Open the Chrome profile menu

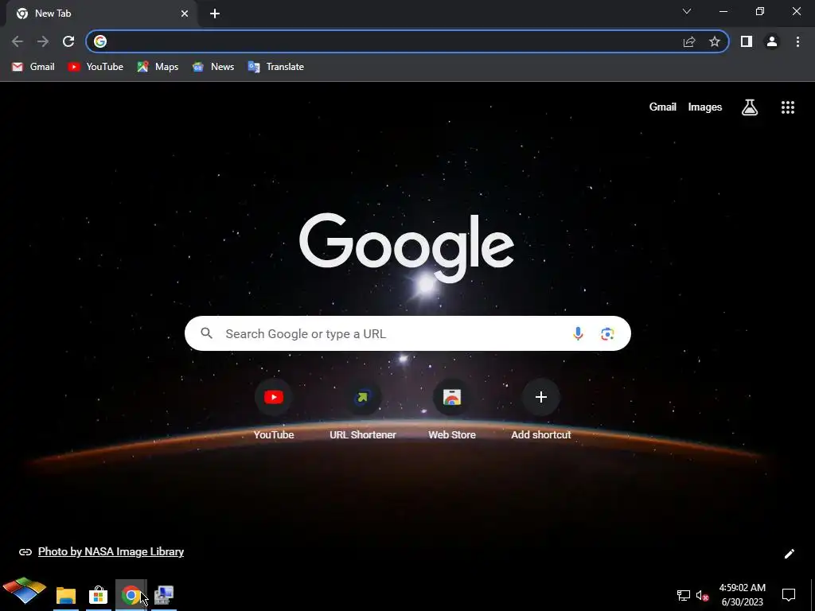pos(772,41)
